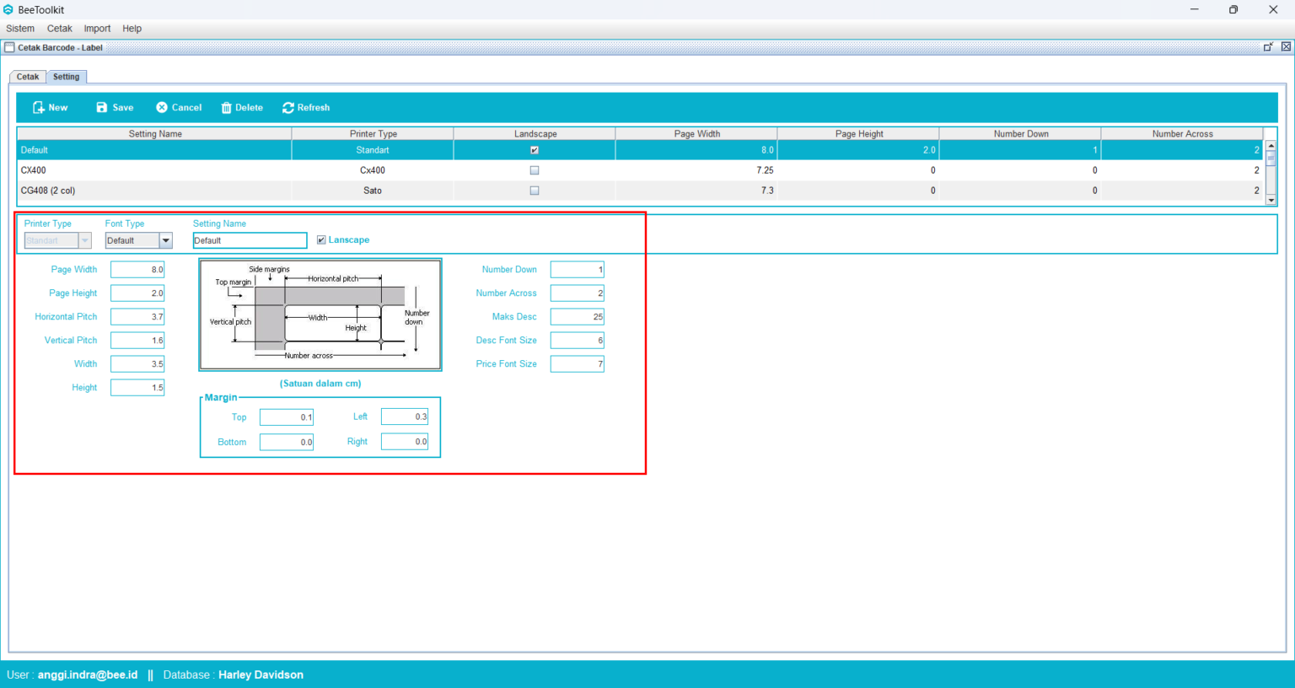
Task: Click the Page Width input field
Action: [137, 270]
